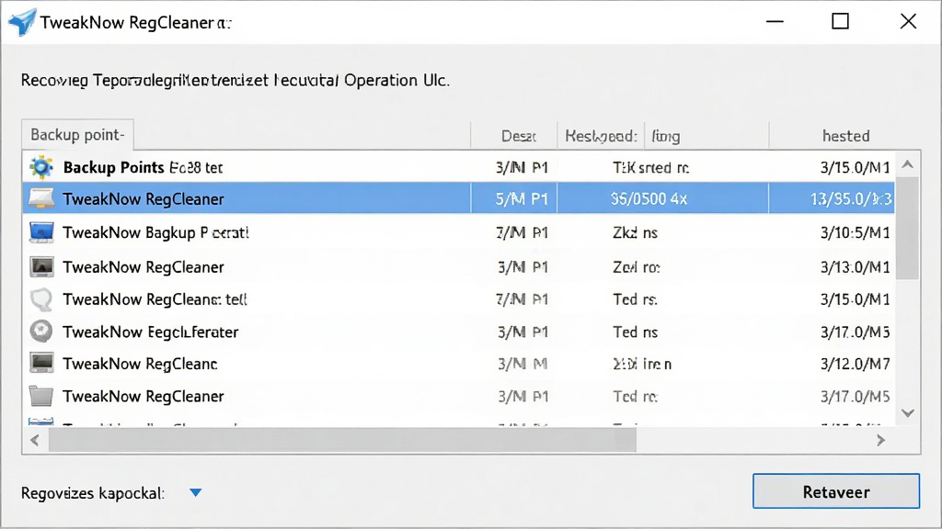Click the Regovizes kapockal label

point(93,493)
